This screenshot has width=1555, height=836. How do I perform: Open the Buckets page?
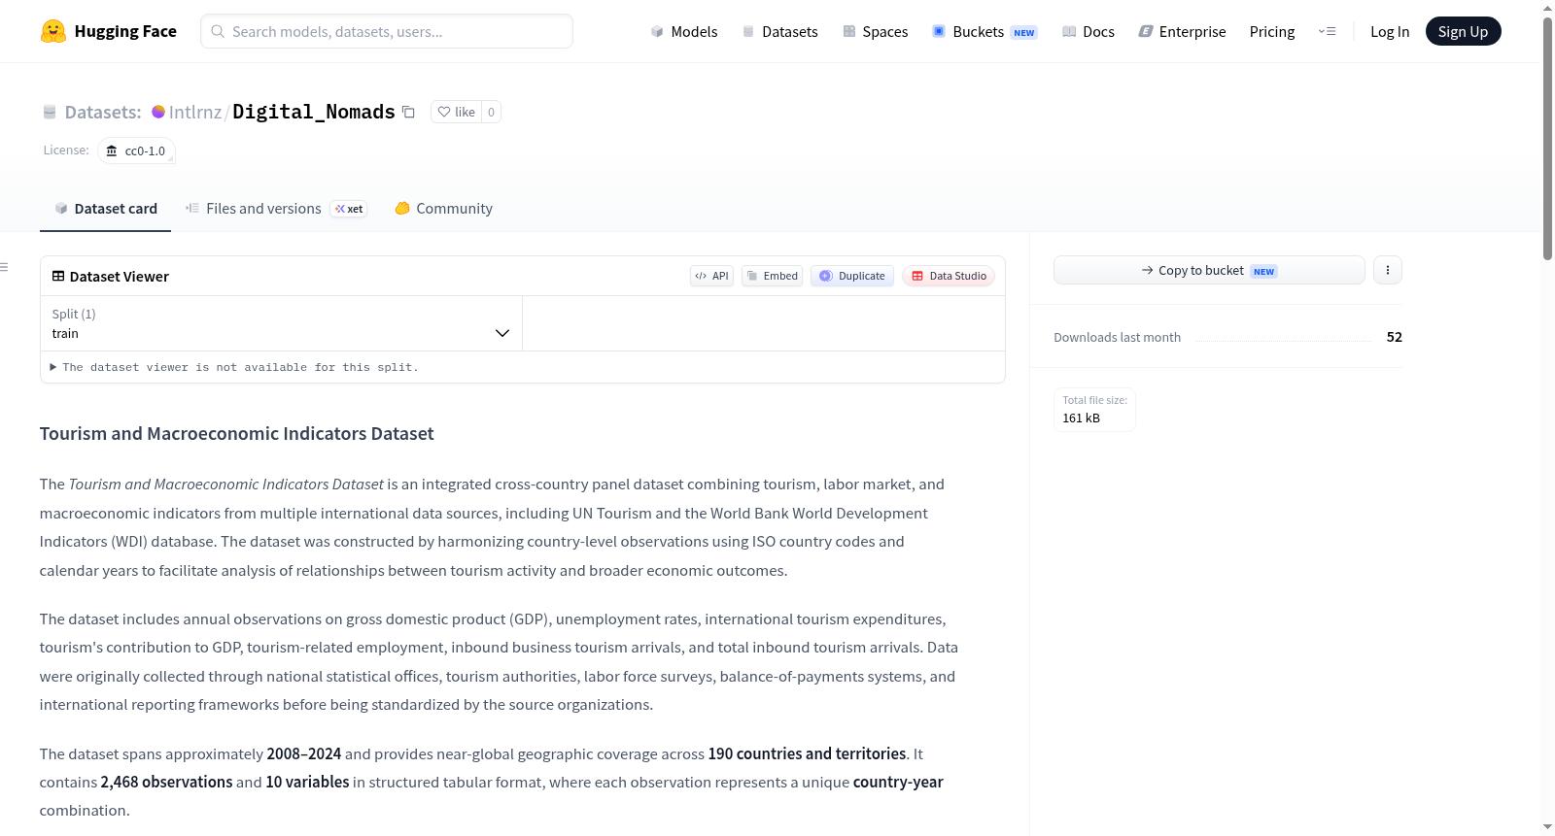pyautogui.click(x=985, y=31)
